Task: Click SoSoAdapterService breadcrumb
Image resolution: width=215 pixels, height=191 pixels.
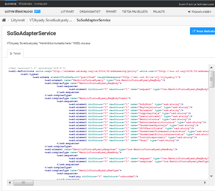Action: pos(93,20)
